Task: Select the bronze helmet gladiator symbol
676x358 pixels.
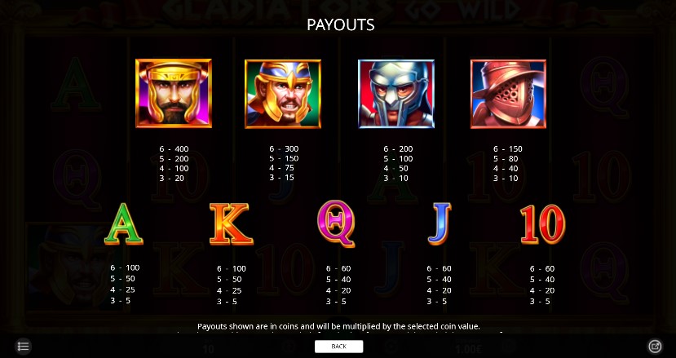Action: click(508, 94)
